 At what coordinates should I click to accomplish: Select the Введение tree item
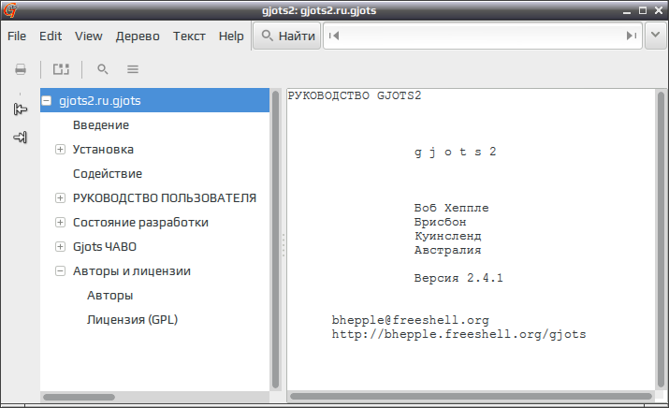click(x=101, y=125)
